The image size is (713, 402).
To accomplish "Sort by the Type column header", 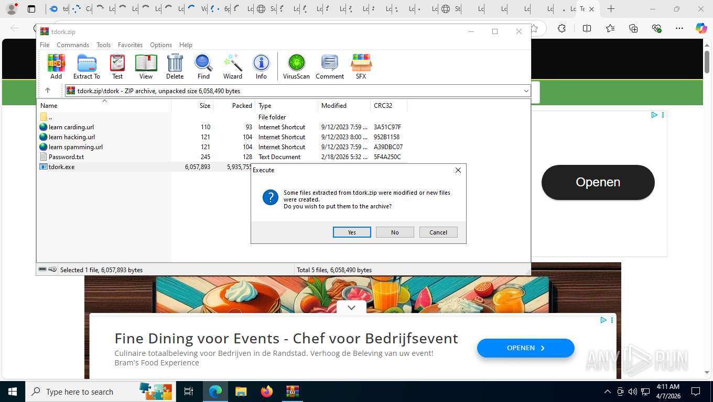I will [x=286, y=106].
